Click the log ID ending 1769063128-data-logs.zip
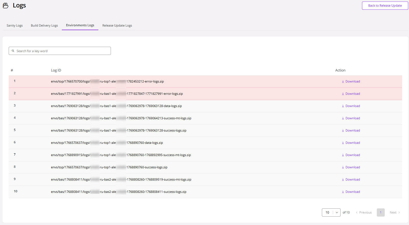 (x=116, y=106)
